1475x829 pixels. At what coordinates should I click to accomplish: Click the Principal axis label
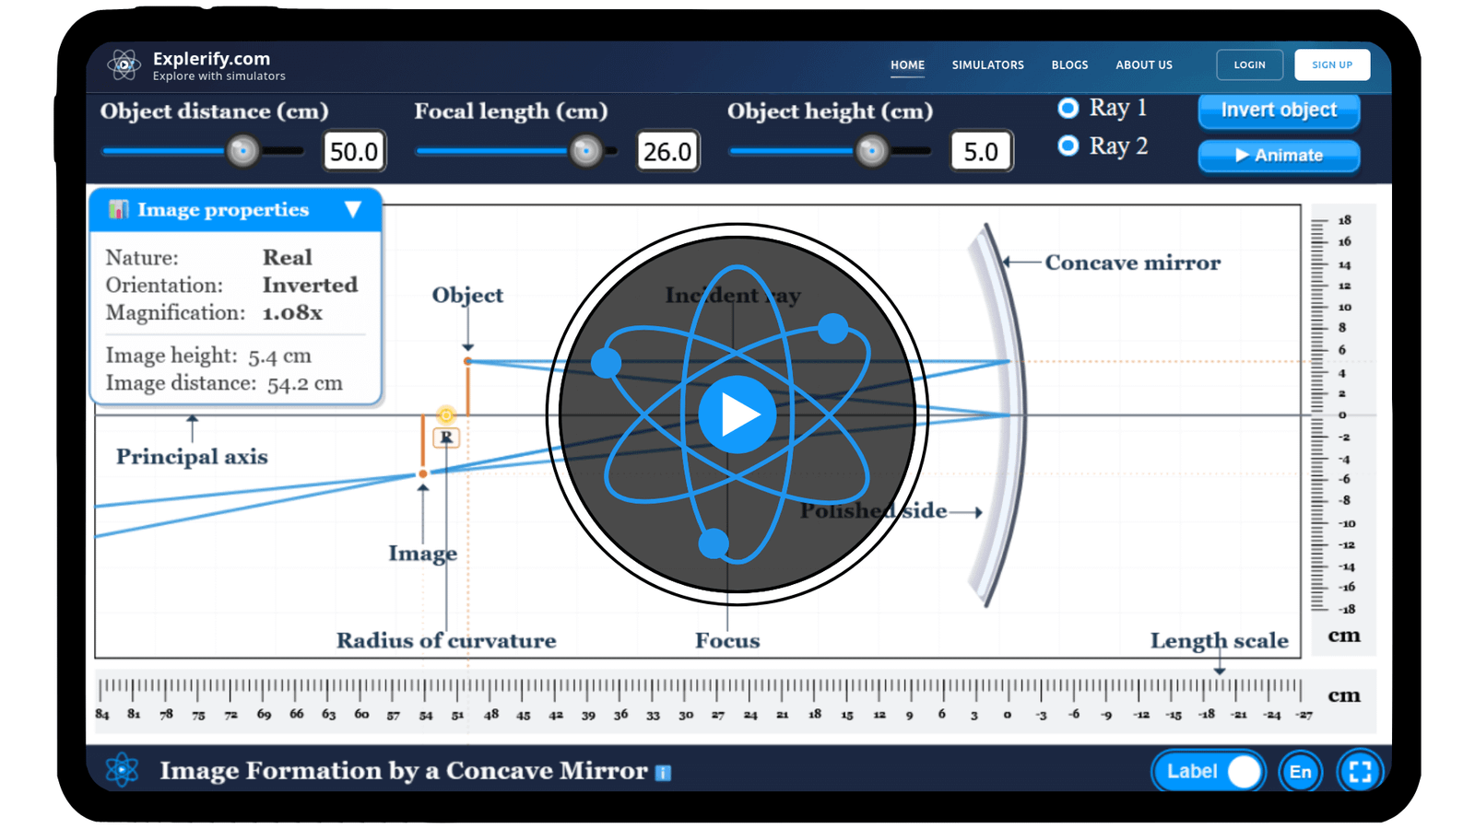click(x=192, y=457)
